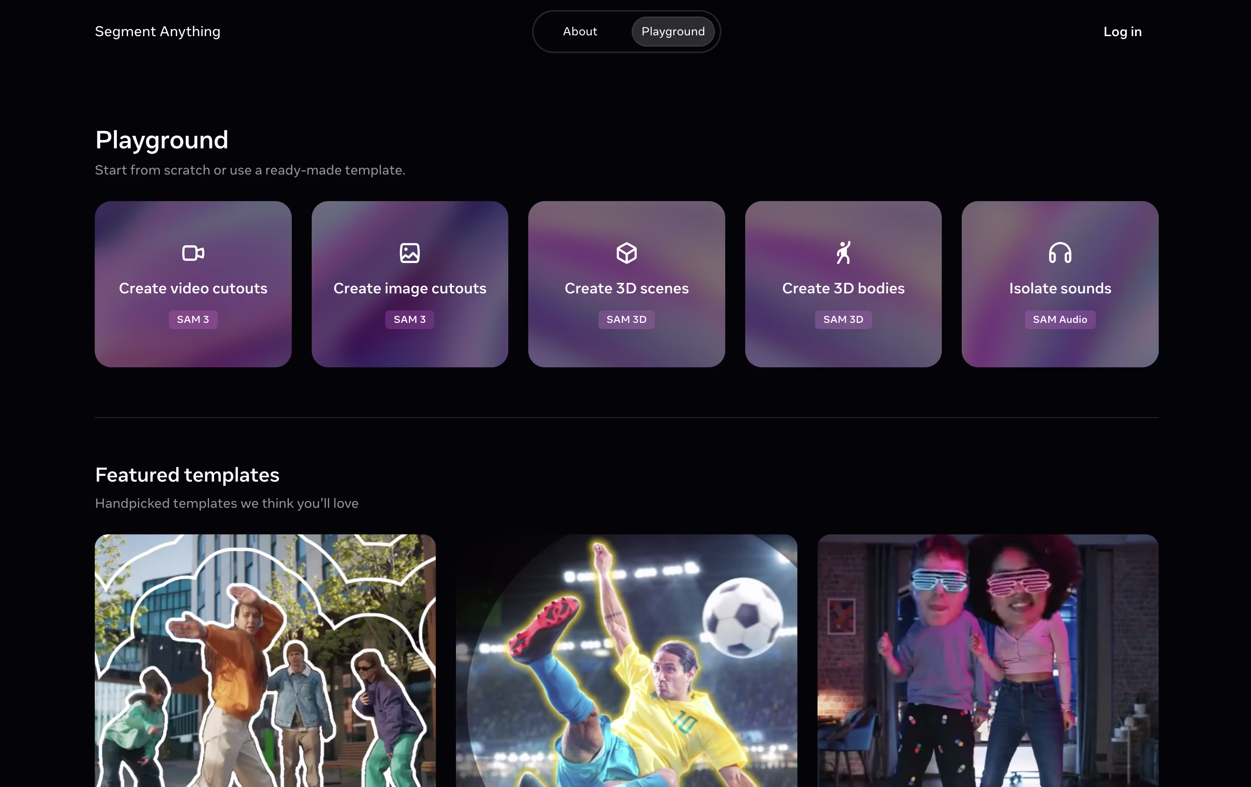Click SAM 3 badge under image cutouts
Viewport: 1251px width, 787px height.
click(409, 320)
